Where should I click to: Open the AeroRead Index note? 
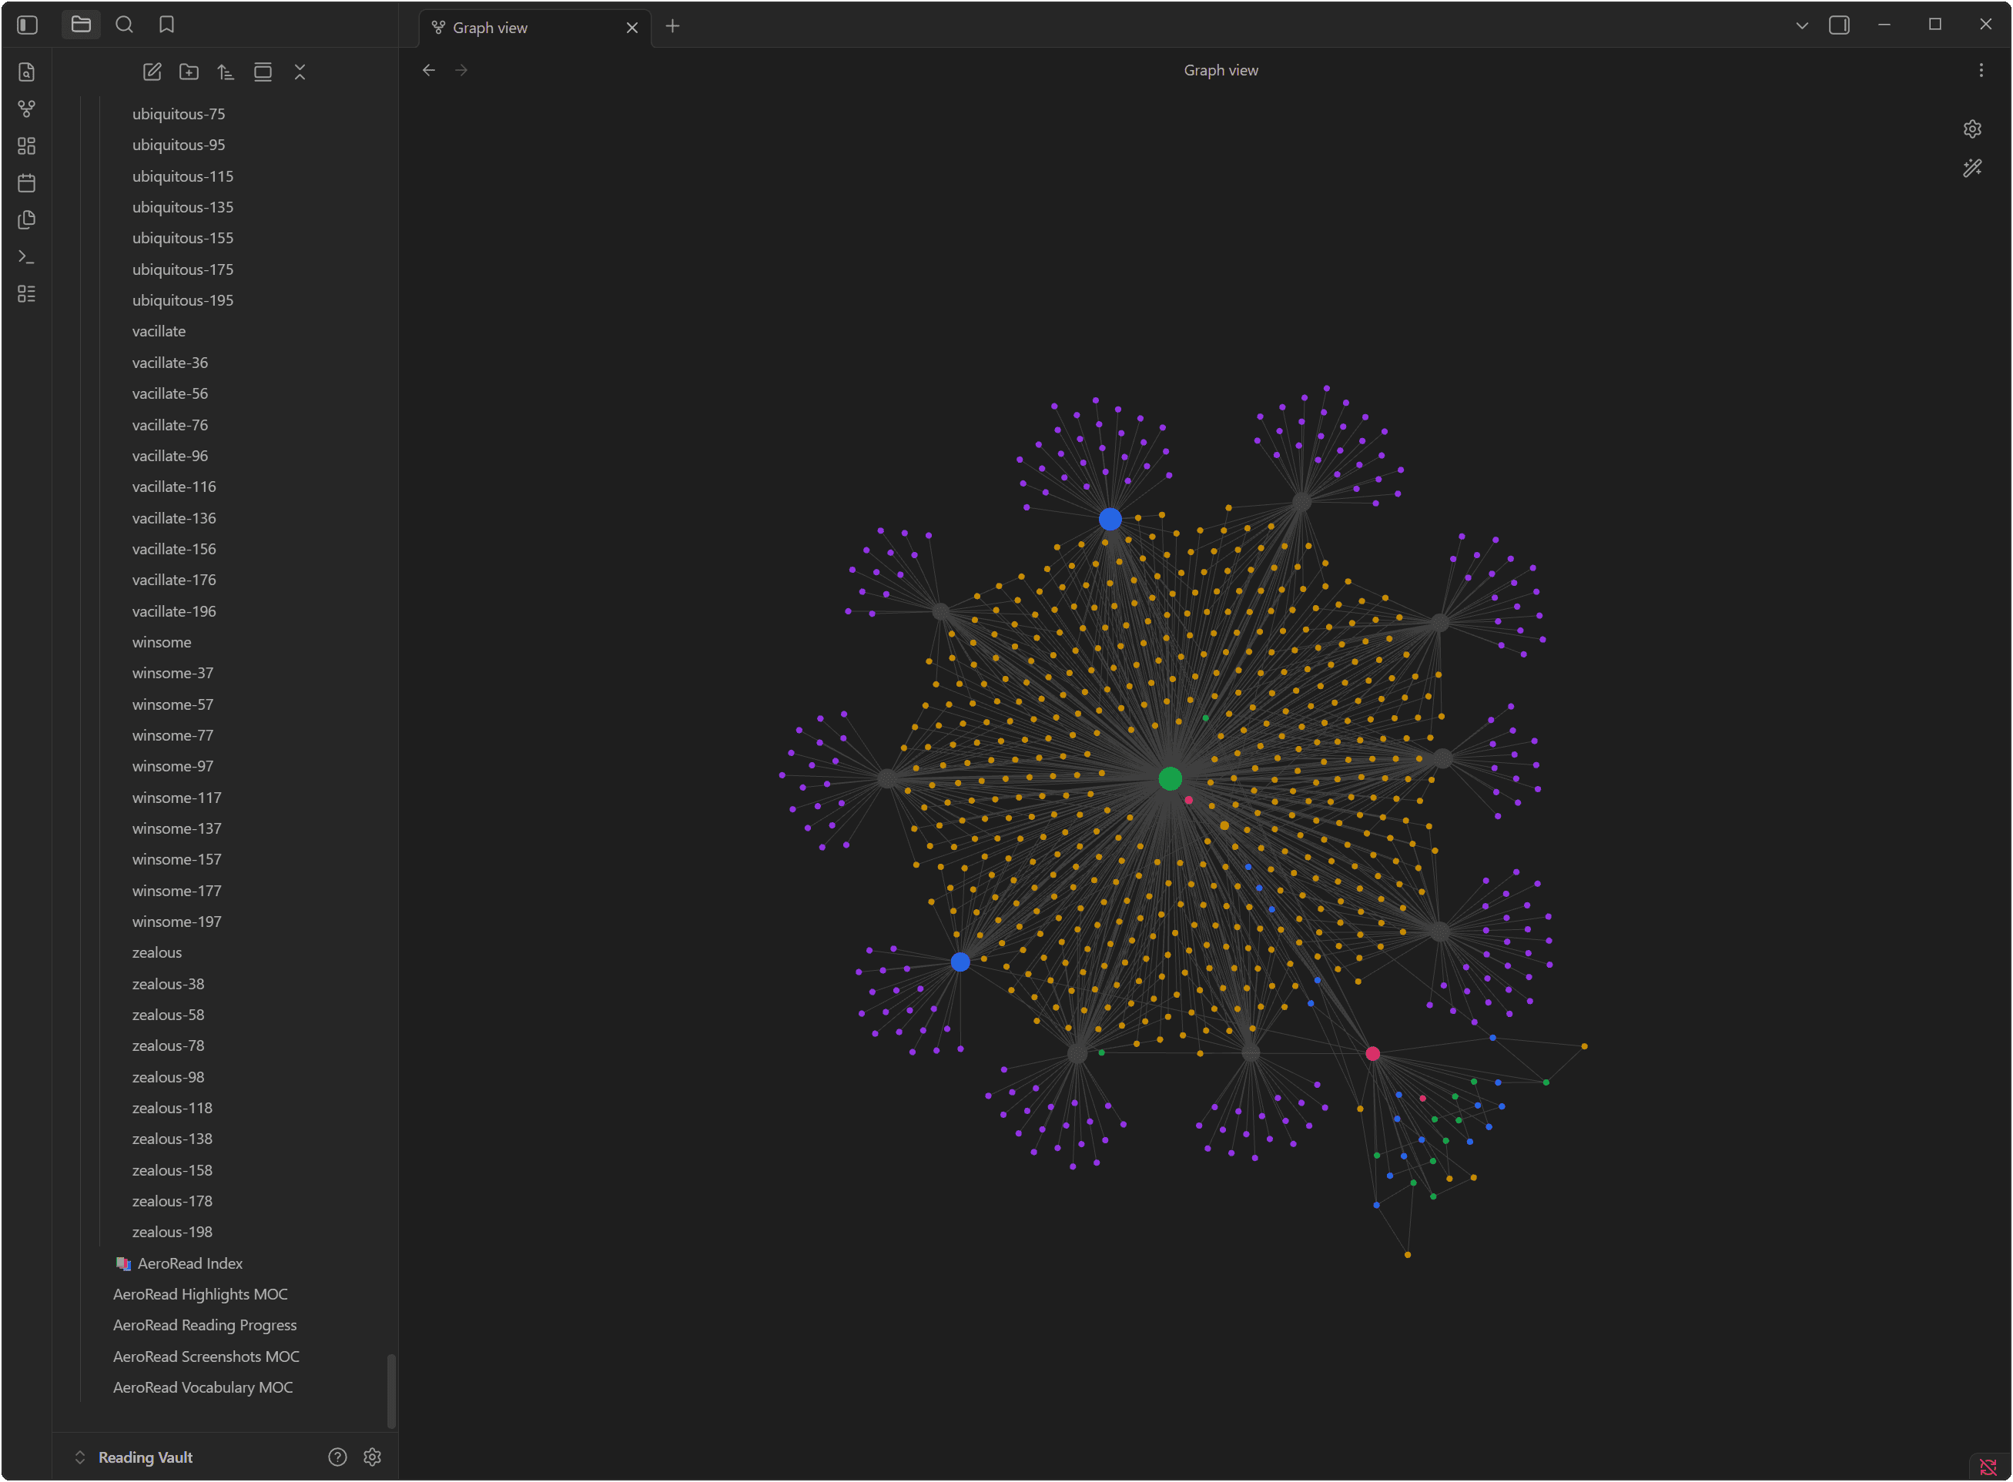point(189,1263)
